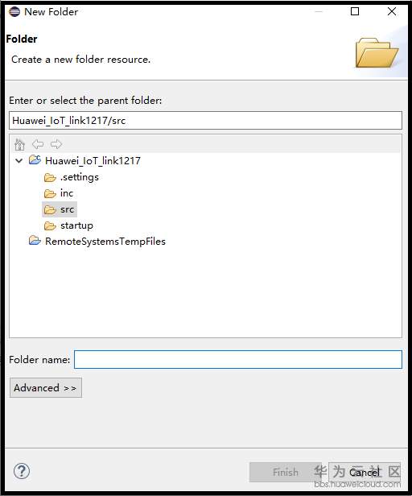Open the Help question mark icon

(x=22, y=471)
